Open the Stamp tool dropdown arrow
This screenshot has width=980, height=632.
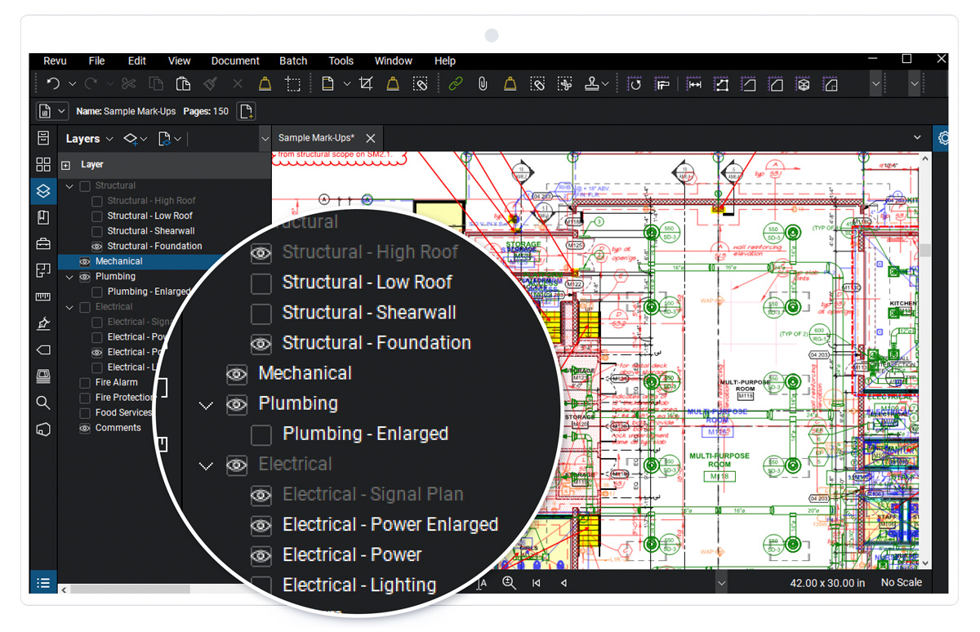tap(605, 83)
